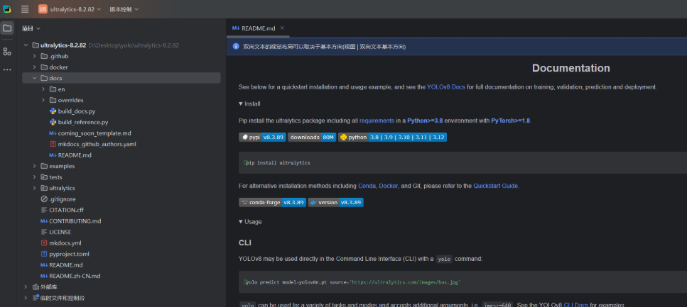
Task: Click the downloads 80M badge
Action: [x=312, y=138]
